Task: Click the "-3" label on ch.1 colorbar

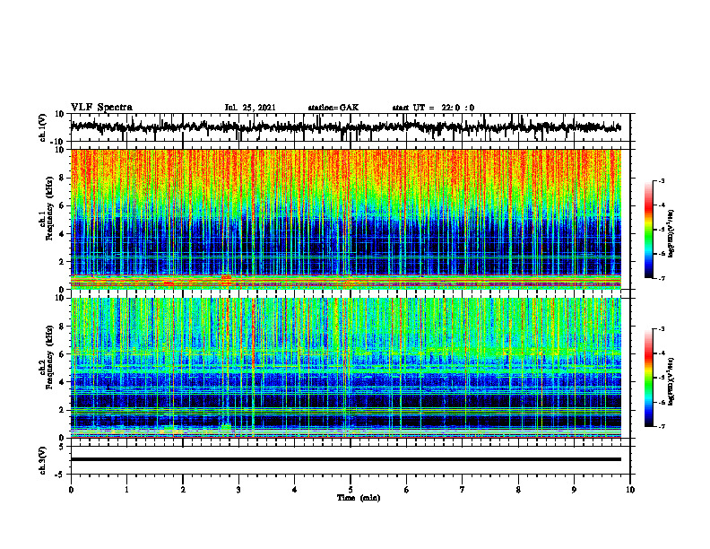Action: click(661, 180)
